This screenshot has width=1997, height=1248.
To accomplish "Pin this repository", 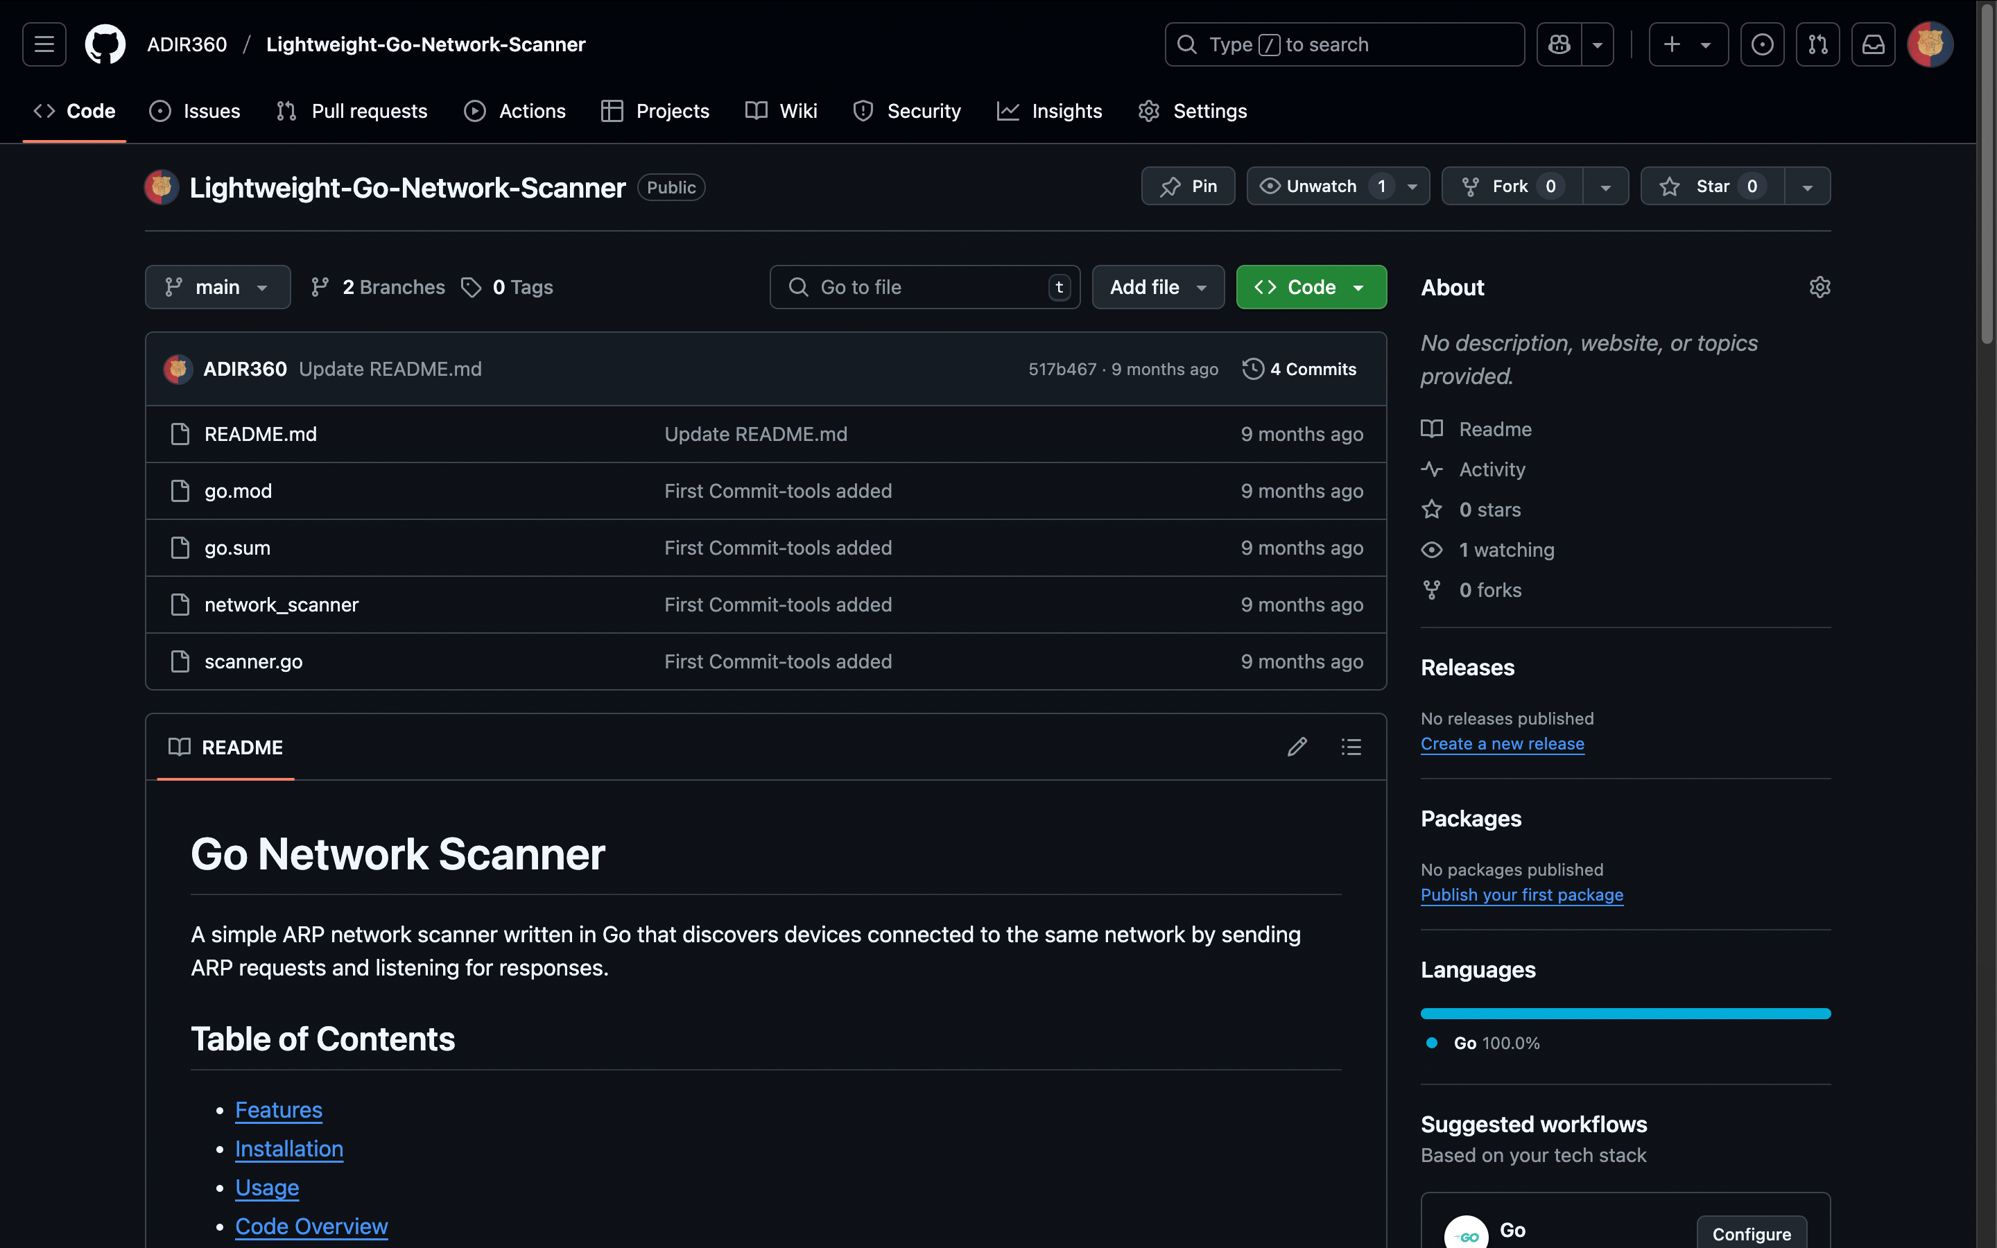I will pyautogui.click(x=1188, y=187).
